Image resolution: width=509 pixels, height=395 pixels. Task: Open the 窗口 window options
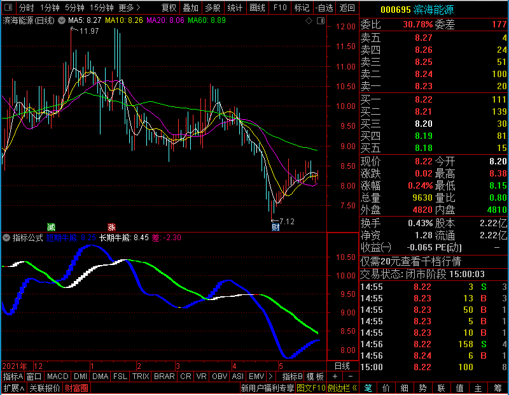pyautogui.click(x=34, y=377)
